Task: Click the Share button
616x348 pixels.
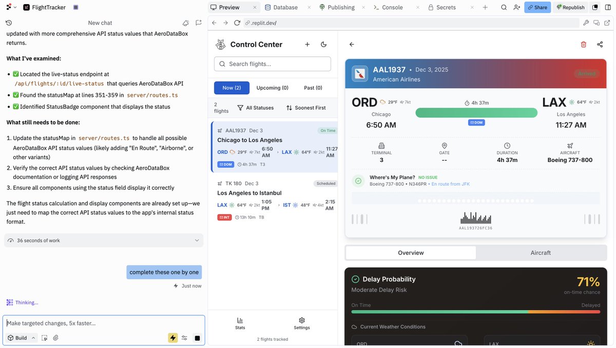Action: tap(537, 7)
